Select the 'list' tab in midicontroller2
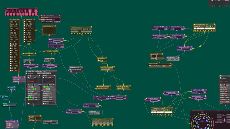230x129 pixels. tap(51, 20)
